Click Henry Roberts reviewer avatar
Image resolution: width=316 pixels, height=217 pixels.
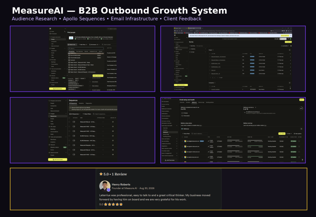tap(105, 186)
